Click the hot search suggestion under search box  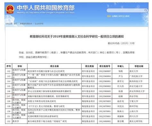[x=121, y=16]
